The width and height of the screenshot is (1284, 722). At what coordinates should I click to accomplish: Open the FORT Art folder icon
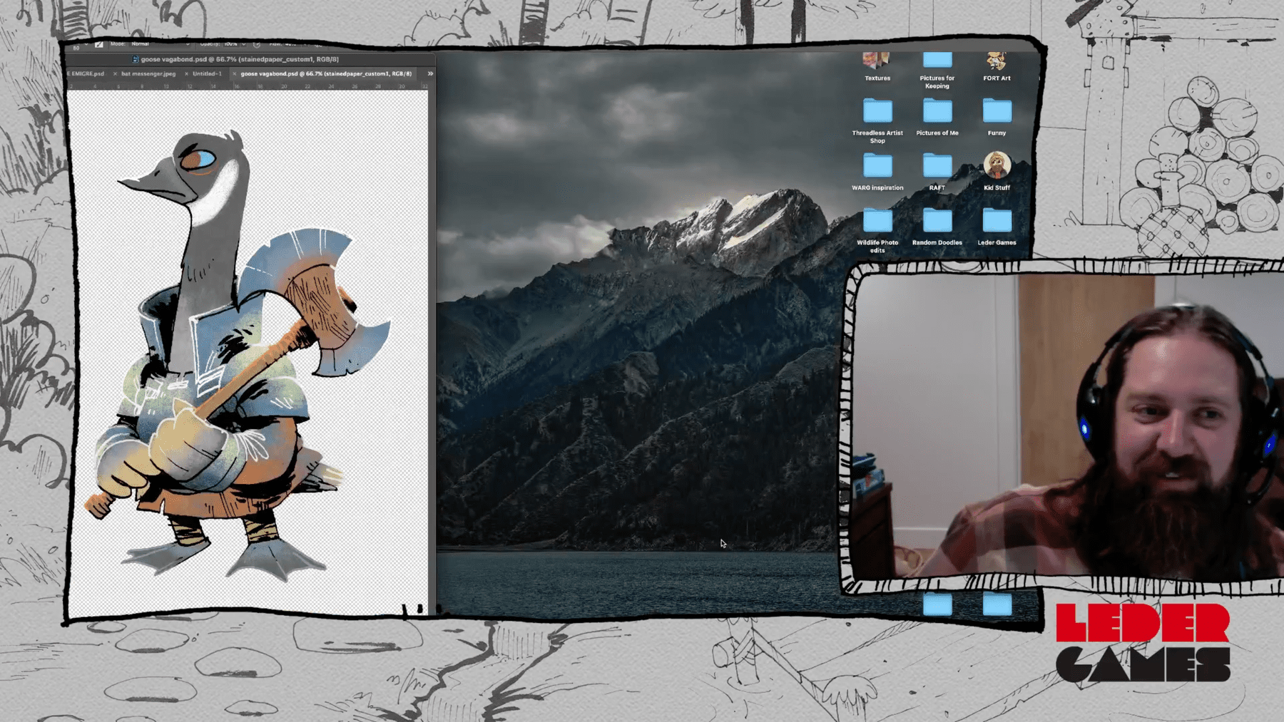click(997, 63)
